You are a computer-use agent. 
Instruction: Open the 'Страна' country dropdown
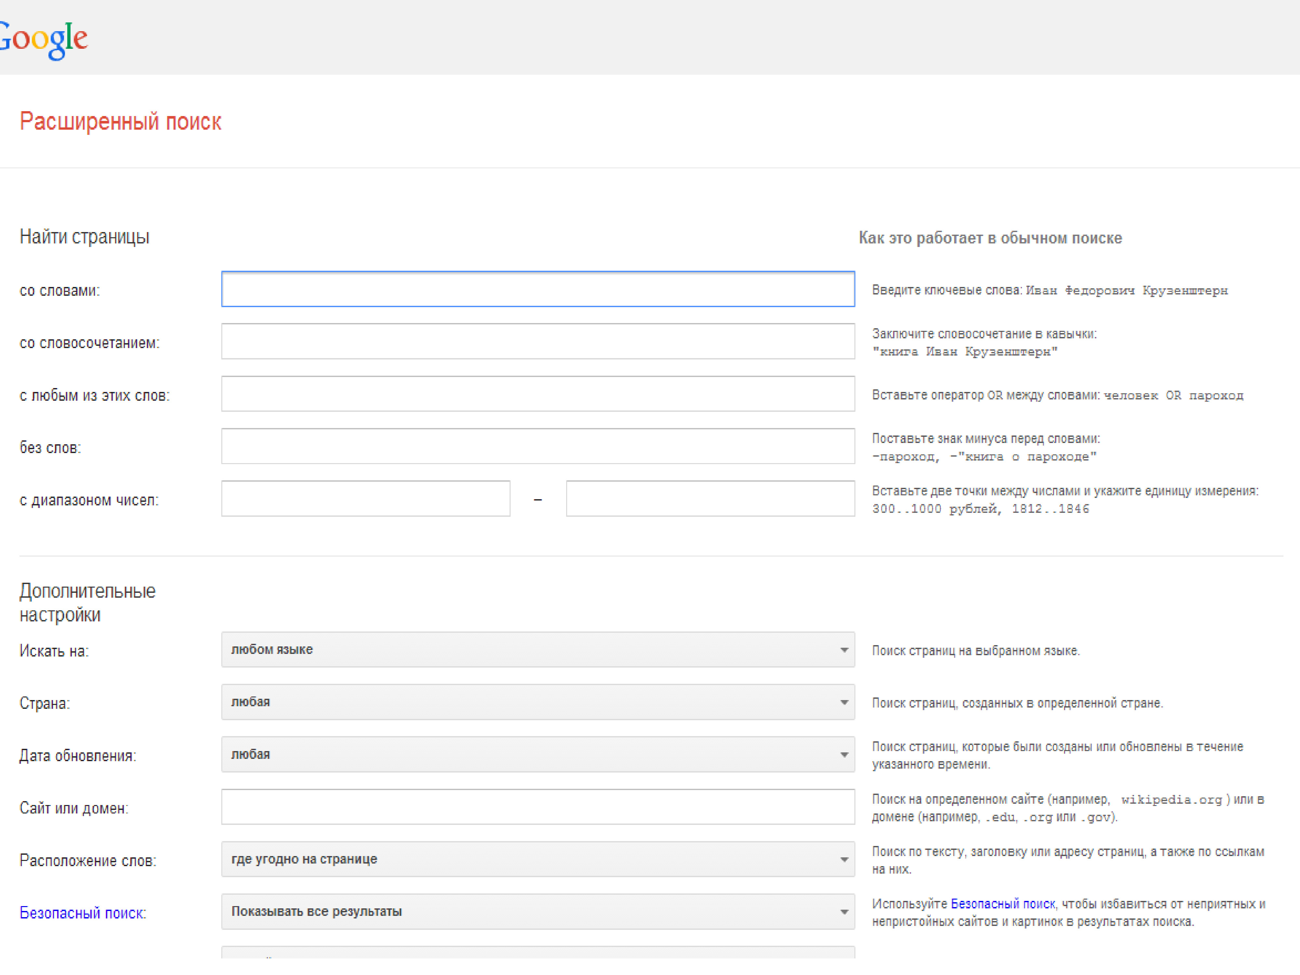[x=538, y=702]
